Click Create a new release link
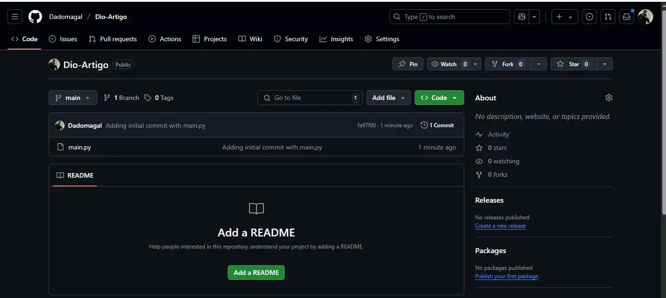 [x=500, y=226]
